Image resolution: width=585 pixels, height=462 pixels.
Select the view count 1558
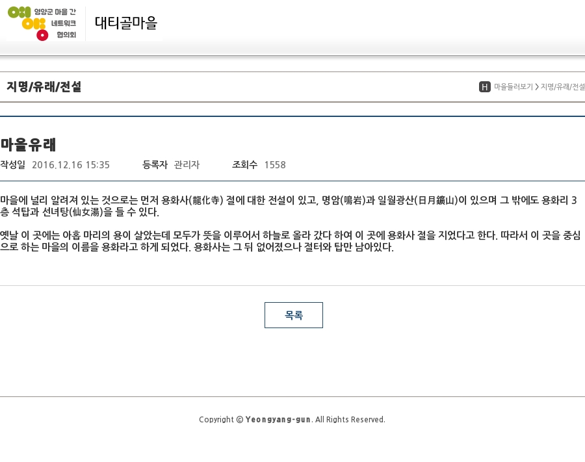pos(275,165)
